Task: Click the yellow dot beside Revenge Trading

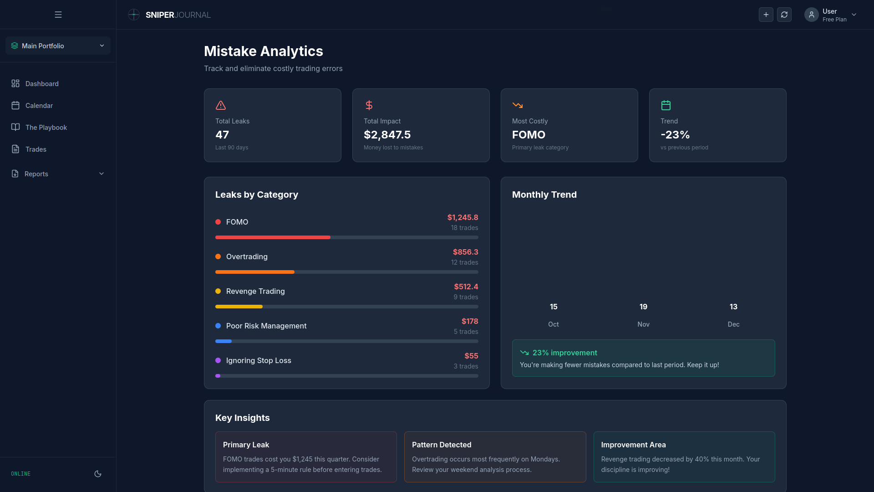Action: (x=218, y=291)
